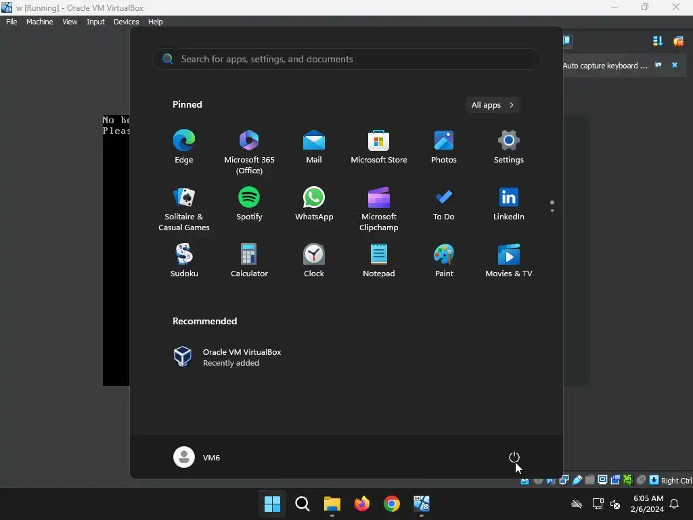This screenshot has height=520, width=693.
Task: Open Microsoft Store
Action: coord(379,147)
